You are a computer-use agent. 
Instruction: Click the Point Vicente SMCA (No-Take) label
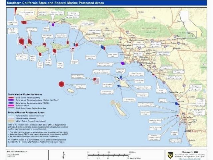(105, 64)
